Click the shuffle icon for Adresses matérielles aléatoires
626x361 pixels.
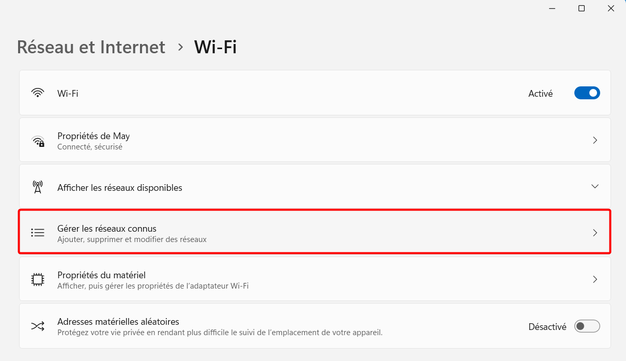click(x=38, y=326)
